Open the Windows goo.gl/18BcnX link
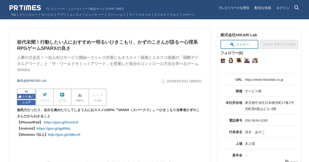Viewport: 309px width, 162px height. click(x=64, y=135)
